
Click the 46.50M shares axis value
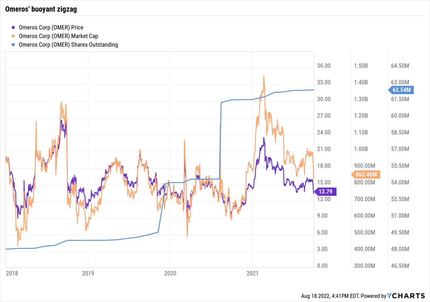click(x=400, y=266)
